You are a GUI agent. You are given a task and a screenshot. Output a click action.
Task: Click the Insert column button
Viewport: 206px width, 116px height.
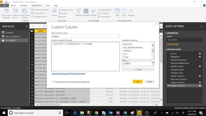(138, 70)
